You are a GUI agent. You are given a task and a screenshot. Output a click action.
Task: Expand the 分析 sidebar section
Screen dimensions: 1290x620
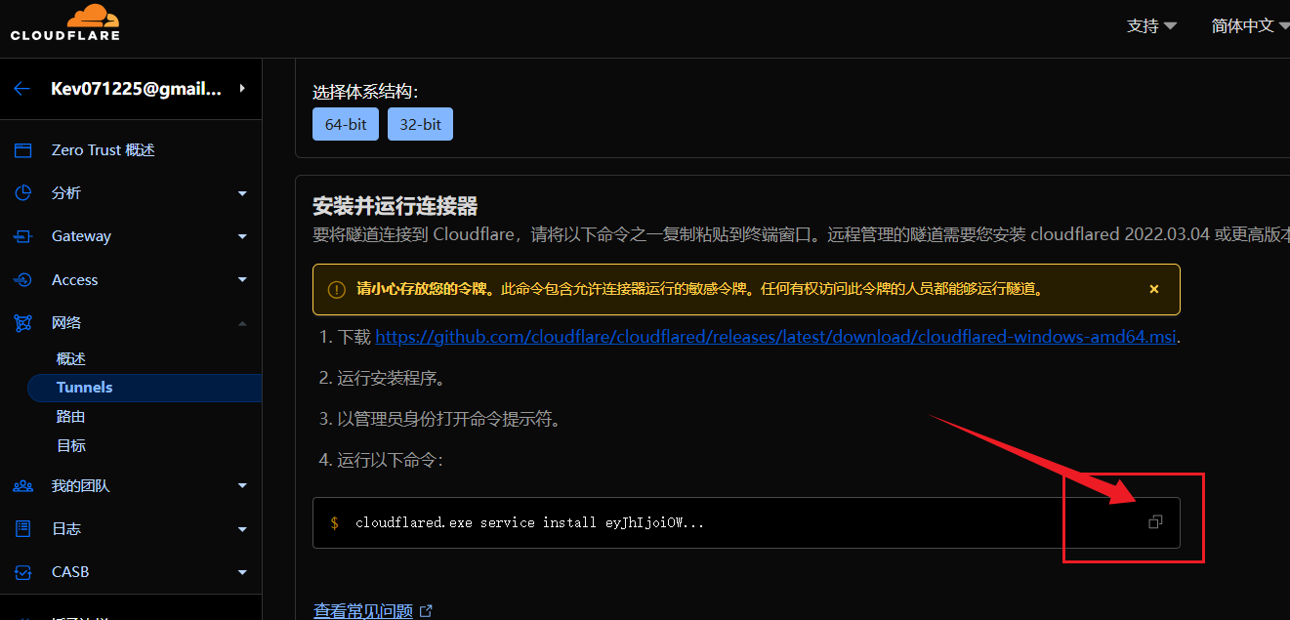tap(242, 193)
